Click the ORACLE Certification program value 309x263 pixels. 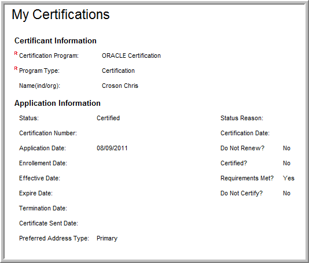(x=131, y=55)
